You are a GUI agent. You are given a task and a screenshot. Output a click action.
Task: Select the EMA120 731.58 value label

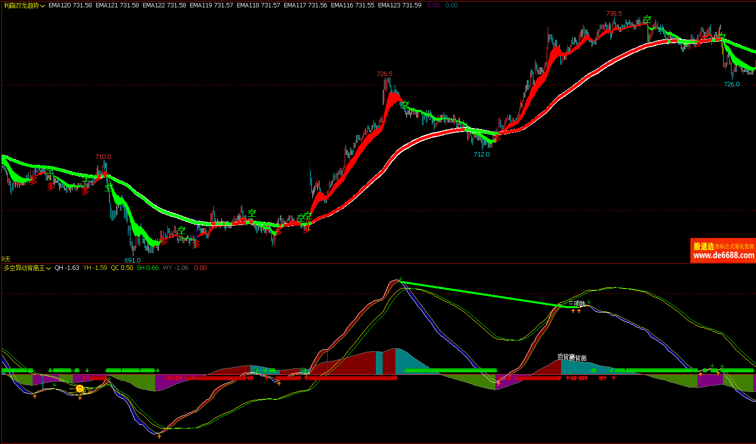[x=70, y=5]
